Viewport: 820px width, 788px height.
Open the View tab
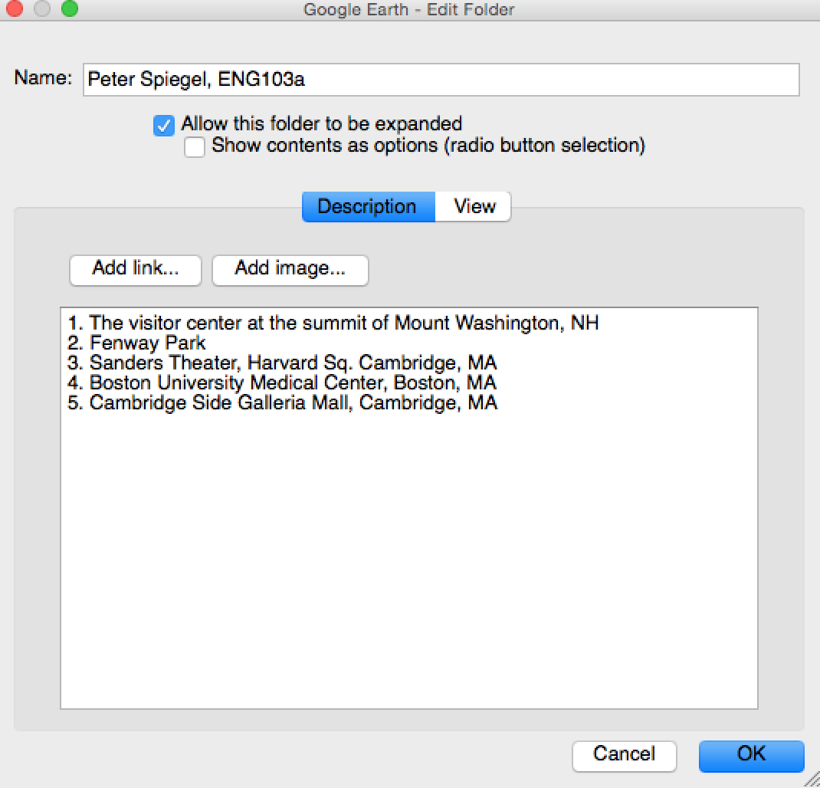(474, 207)
